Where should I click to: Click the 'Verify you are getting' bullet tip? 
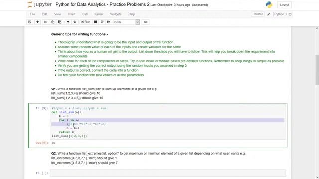tap(122, 66)
